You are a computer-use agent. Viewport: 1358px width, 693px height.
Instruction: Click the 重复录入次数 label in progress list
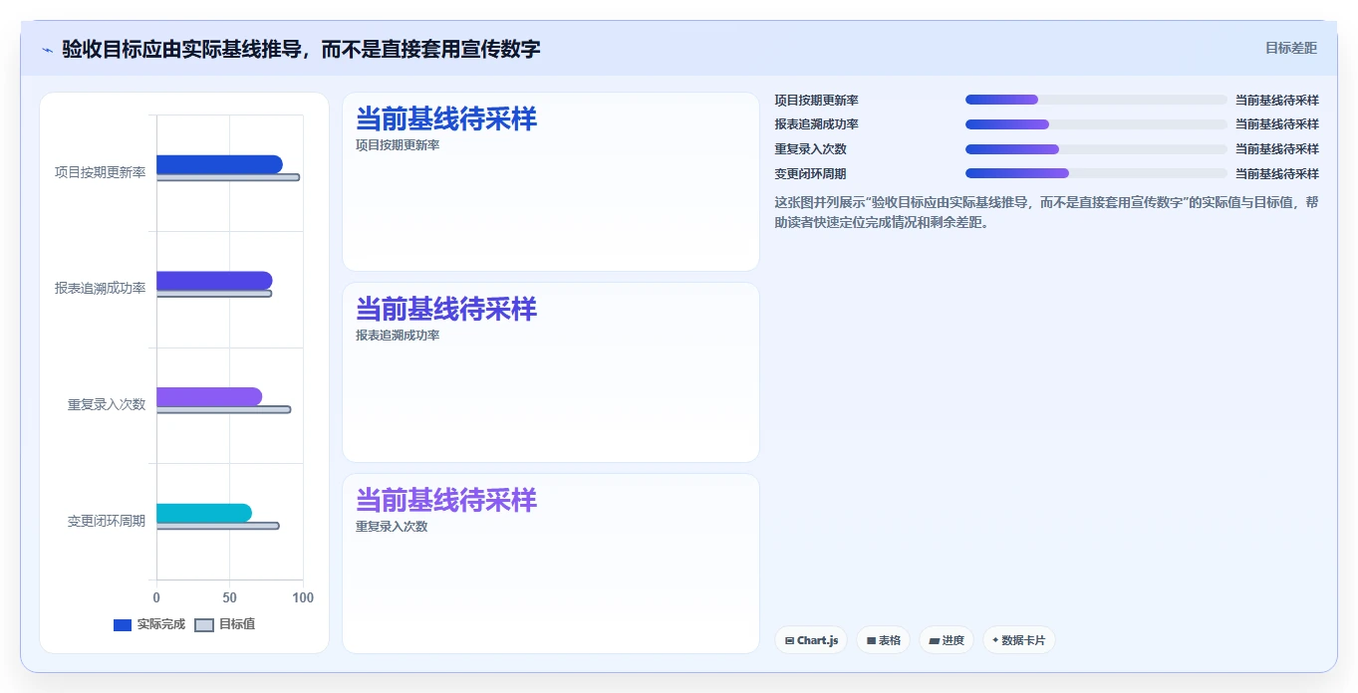pyautogui.click(x=811, y=149)
